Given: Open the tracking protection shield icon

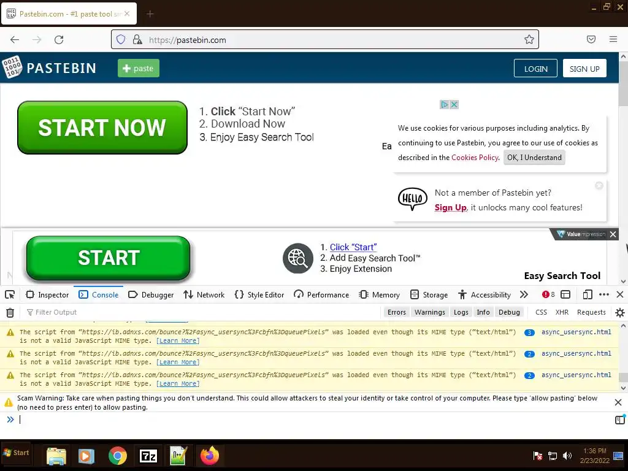Looking at the screenshot, I should coord(121,39).
